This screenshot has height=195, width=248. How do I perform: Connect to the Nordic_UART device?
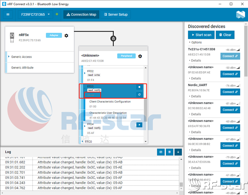coord(230,92)
